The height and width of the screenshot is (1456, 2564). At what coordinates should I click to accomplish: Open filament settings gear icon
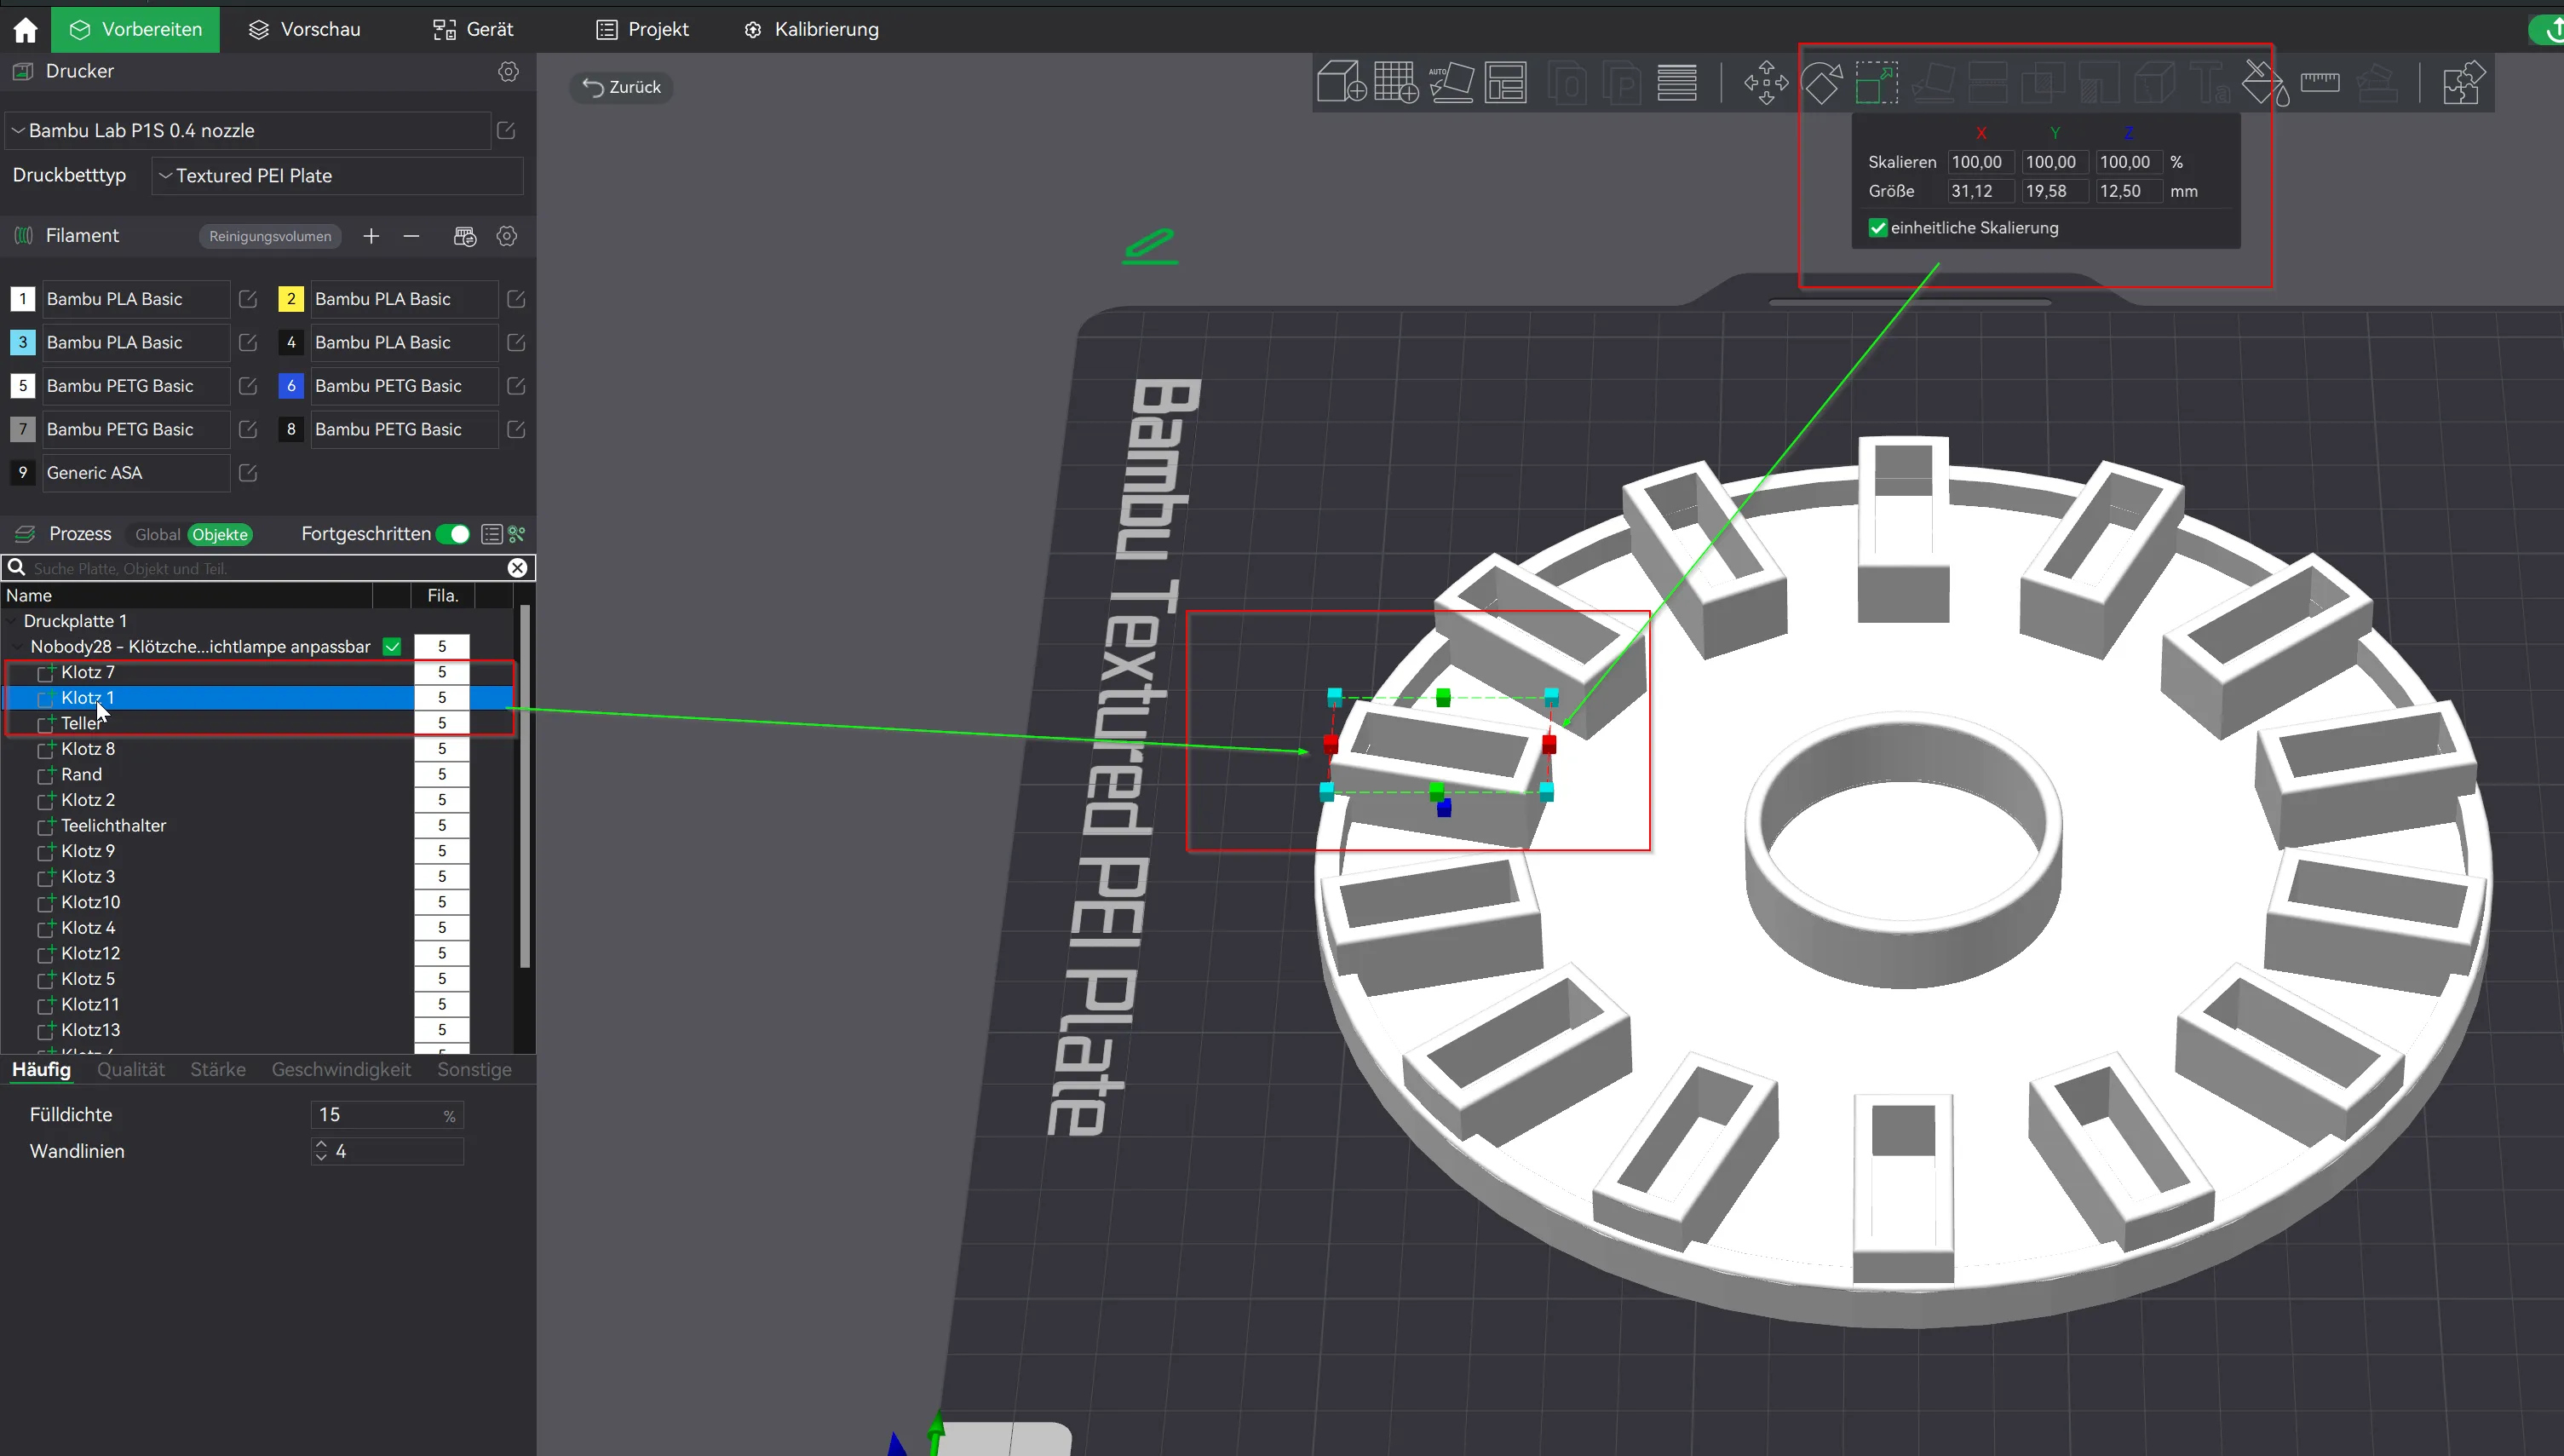coord(507,236)
